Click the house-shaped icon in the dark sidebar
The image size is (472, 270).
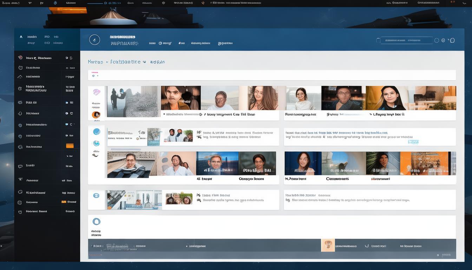coord(20,77)
